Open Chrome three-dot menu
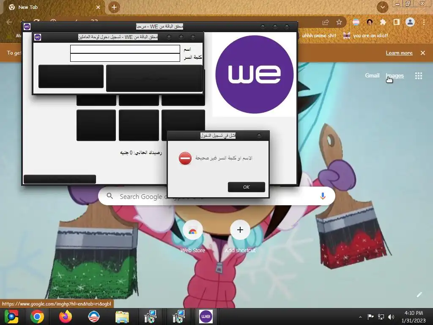 pos(424,22)
